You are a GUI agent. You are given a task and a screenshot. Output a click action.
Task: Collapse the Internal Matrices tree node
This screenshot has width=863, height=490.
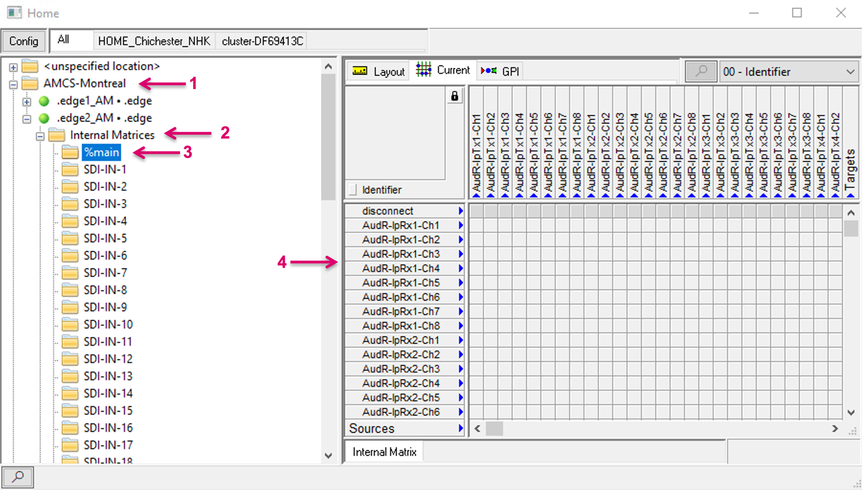click(40, 136)
